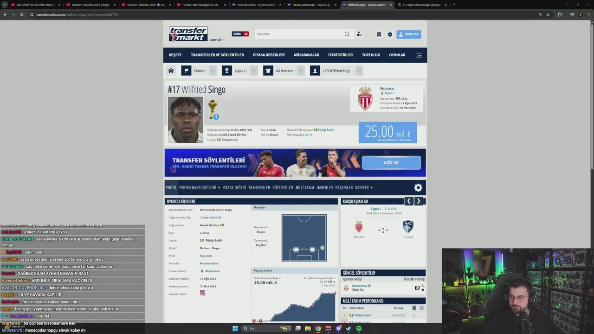Click the Transfermarkt logo

(188, 34)
